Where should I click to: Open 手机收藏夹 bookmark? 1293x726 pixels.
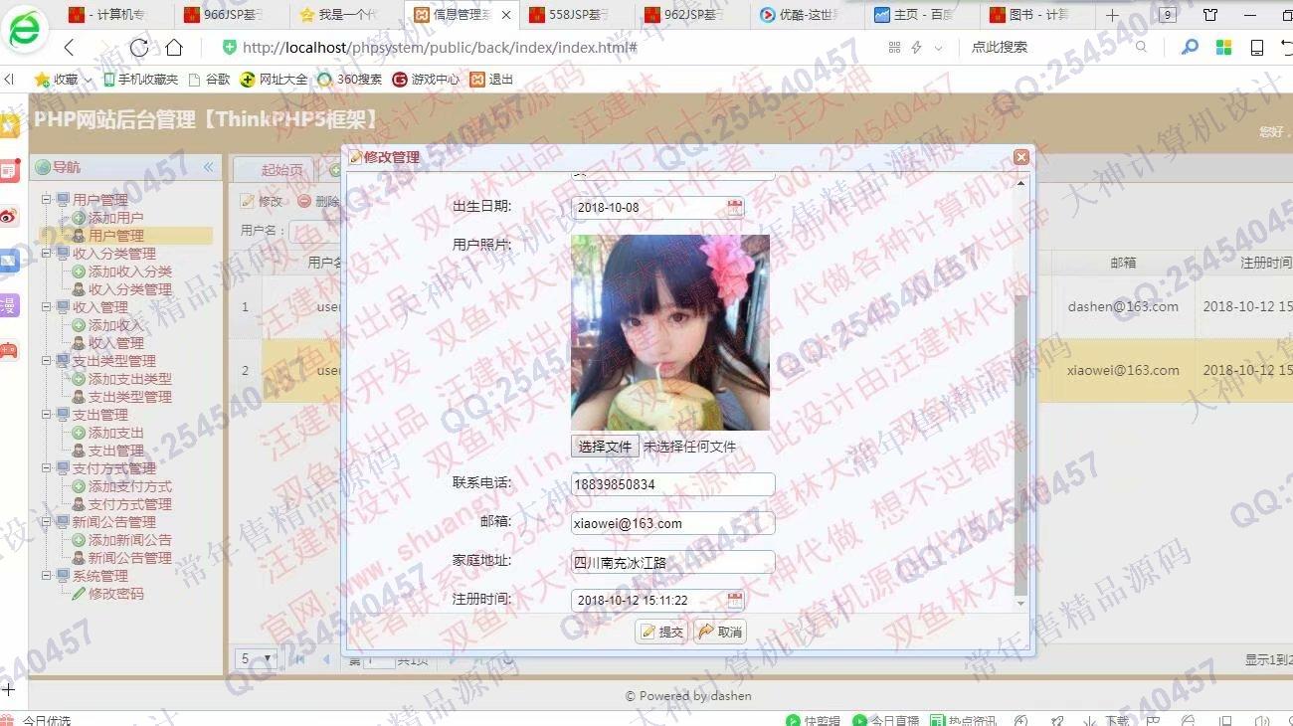coord(139,80)
